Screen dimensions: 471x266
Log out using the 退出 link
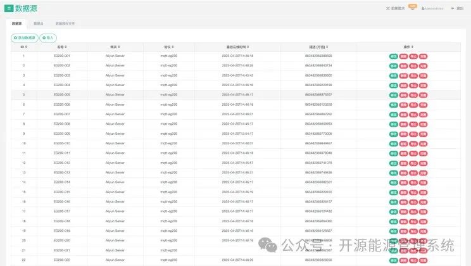(x=457, y=8)
